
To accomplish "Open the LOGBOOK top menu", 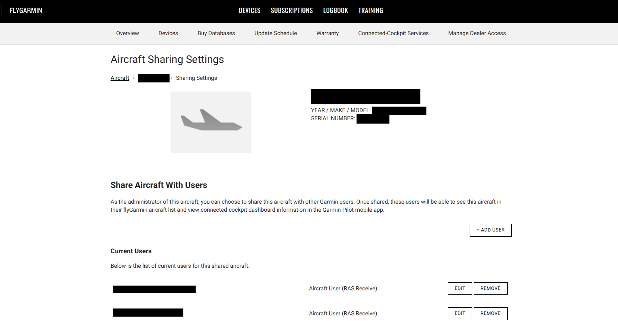I will pyautogui.click(x=335, y=10).
